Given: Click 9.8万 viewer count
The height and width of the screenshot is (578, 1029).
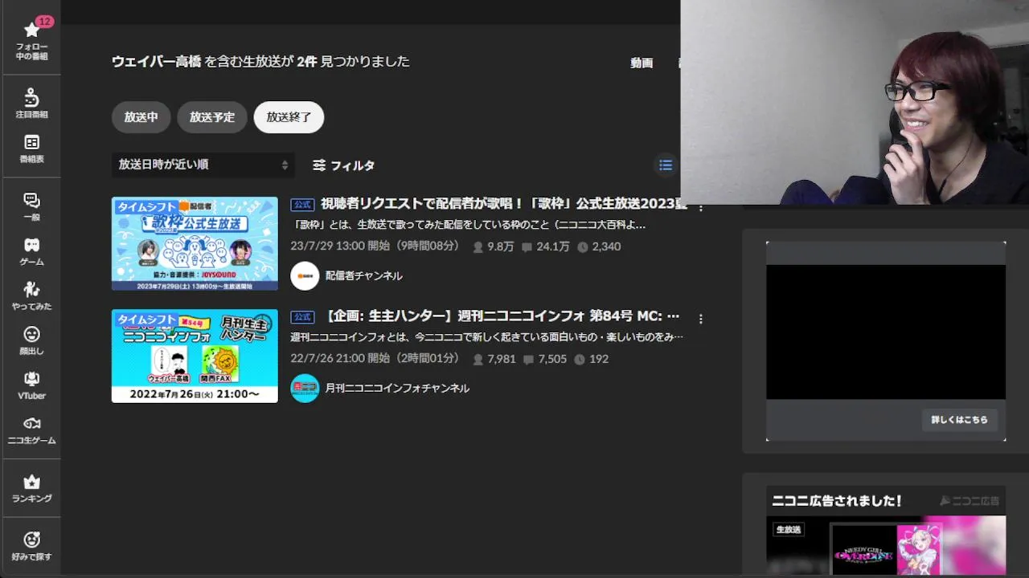Looking at the screenshot, I should [x=494, y=247].
